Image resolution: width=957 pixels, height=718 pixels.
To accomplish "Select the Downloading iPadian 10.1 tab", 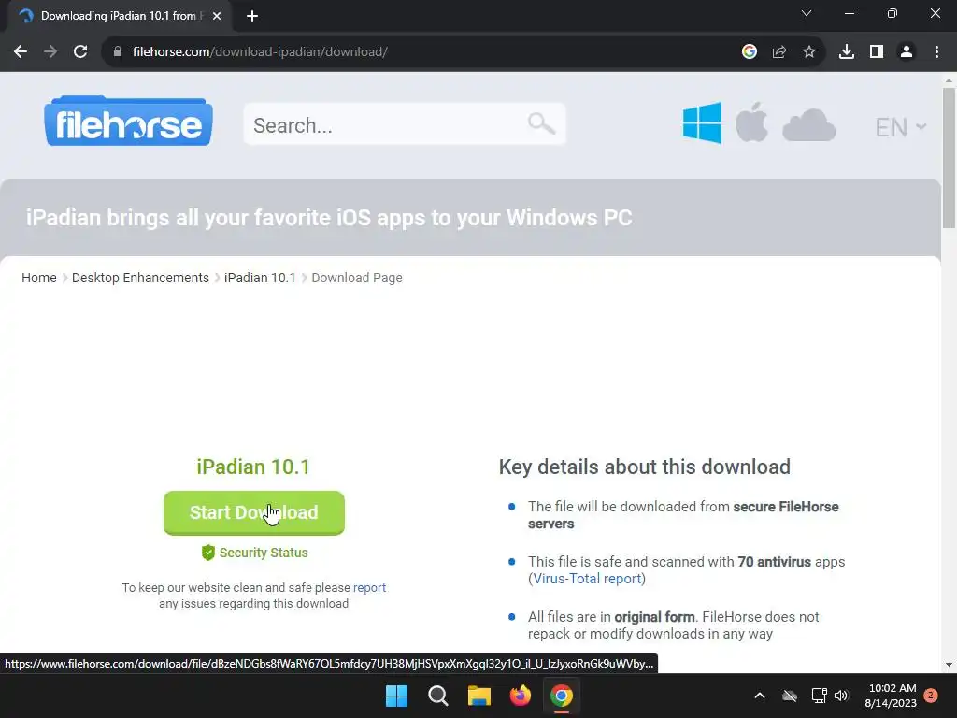I will [119, 16].
